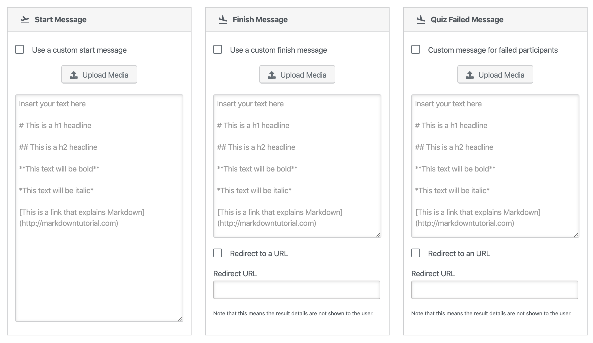
Task: Enable Use a custom start message
Action: click(20, 50)
